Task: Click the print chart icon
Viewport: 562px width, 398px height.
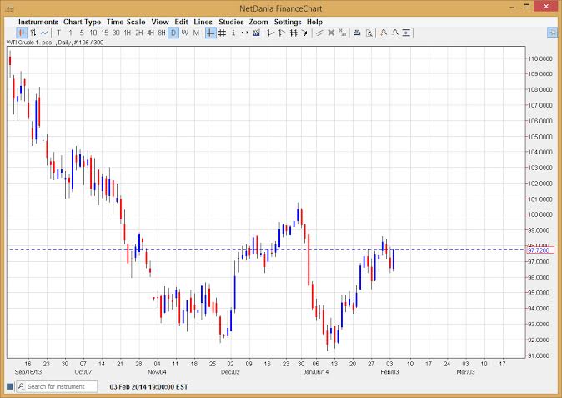Action: coord(357,33)
